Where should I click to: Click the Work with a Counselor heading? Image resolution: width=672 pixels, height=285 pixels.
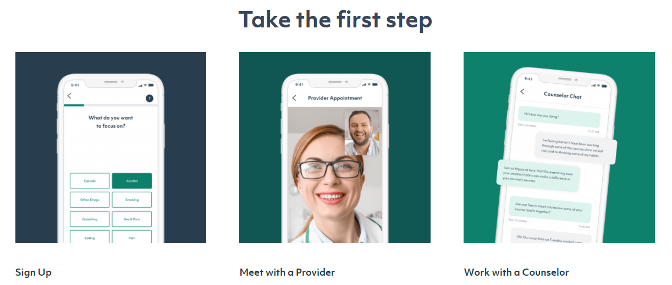[x=516, y=272]
